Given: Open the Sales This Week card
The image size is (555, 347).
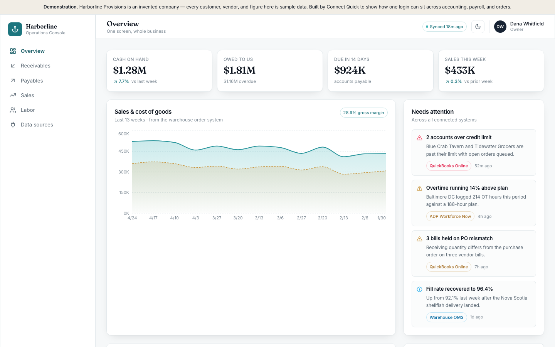Looking at the screenshot, I should click(x=491, y=71).
